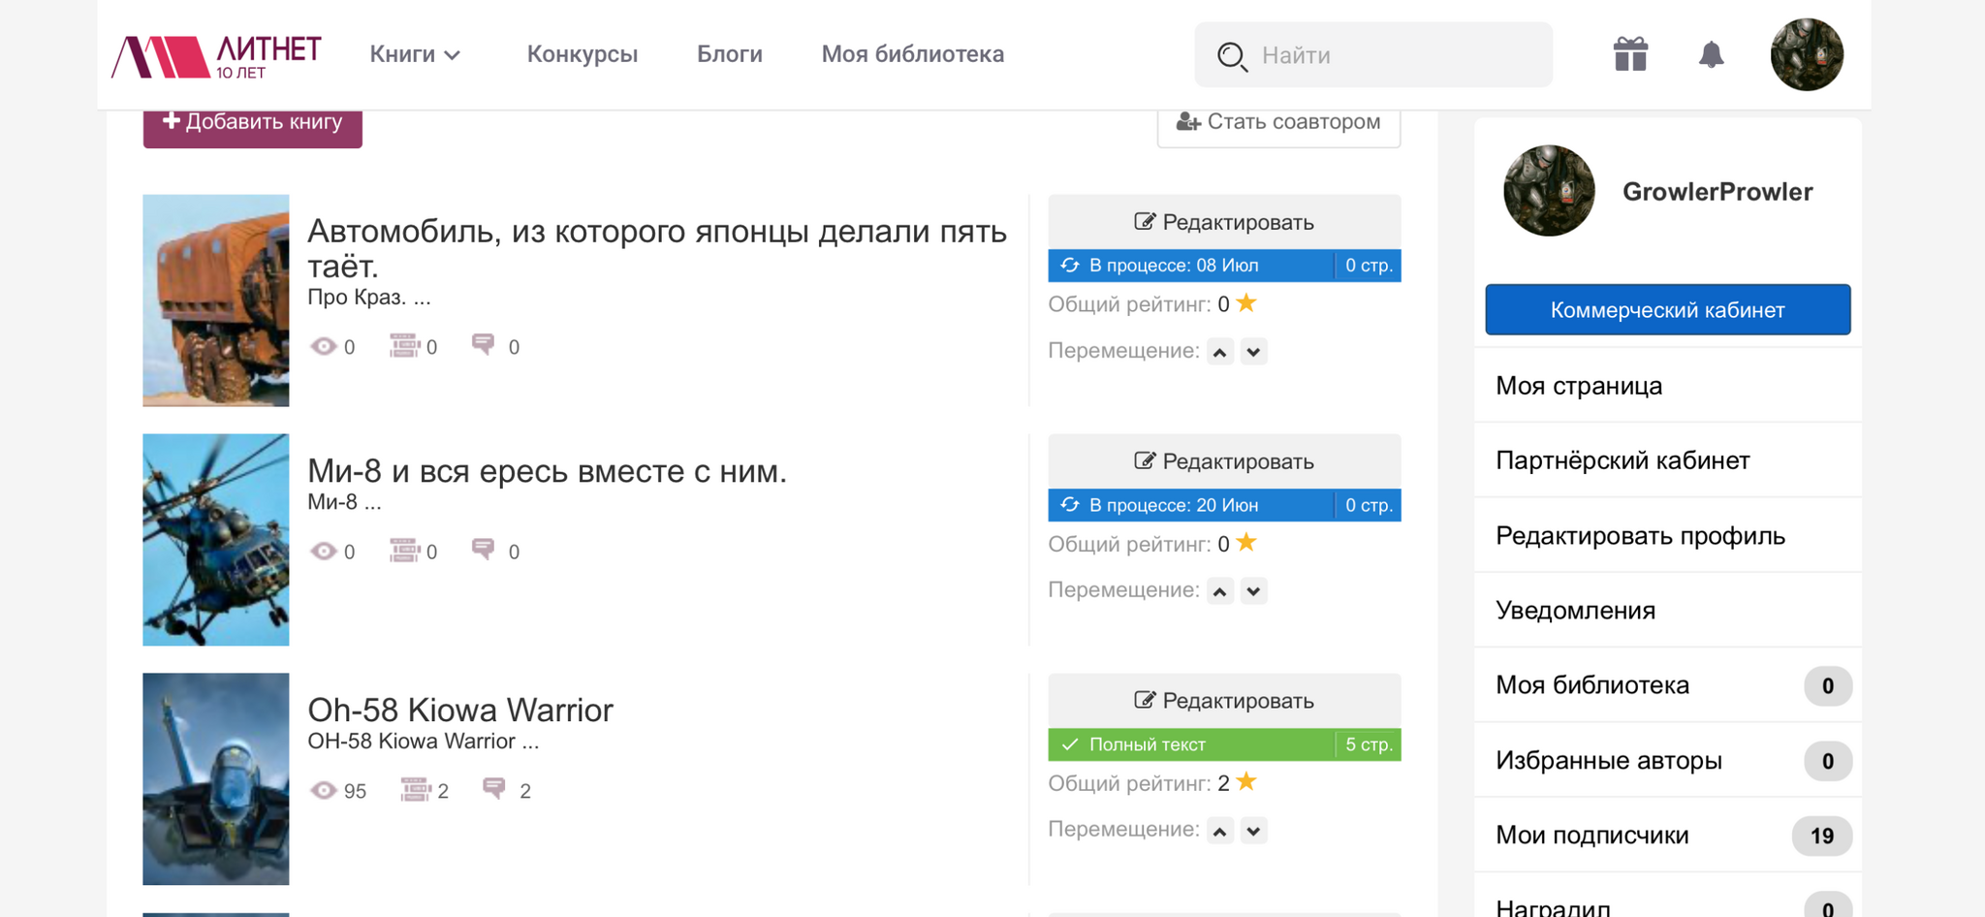The image size is (1985, 917).
Task: Open Mi-8 helicopter cover thumbnail
Action: click(216, 540)
